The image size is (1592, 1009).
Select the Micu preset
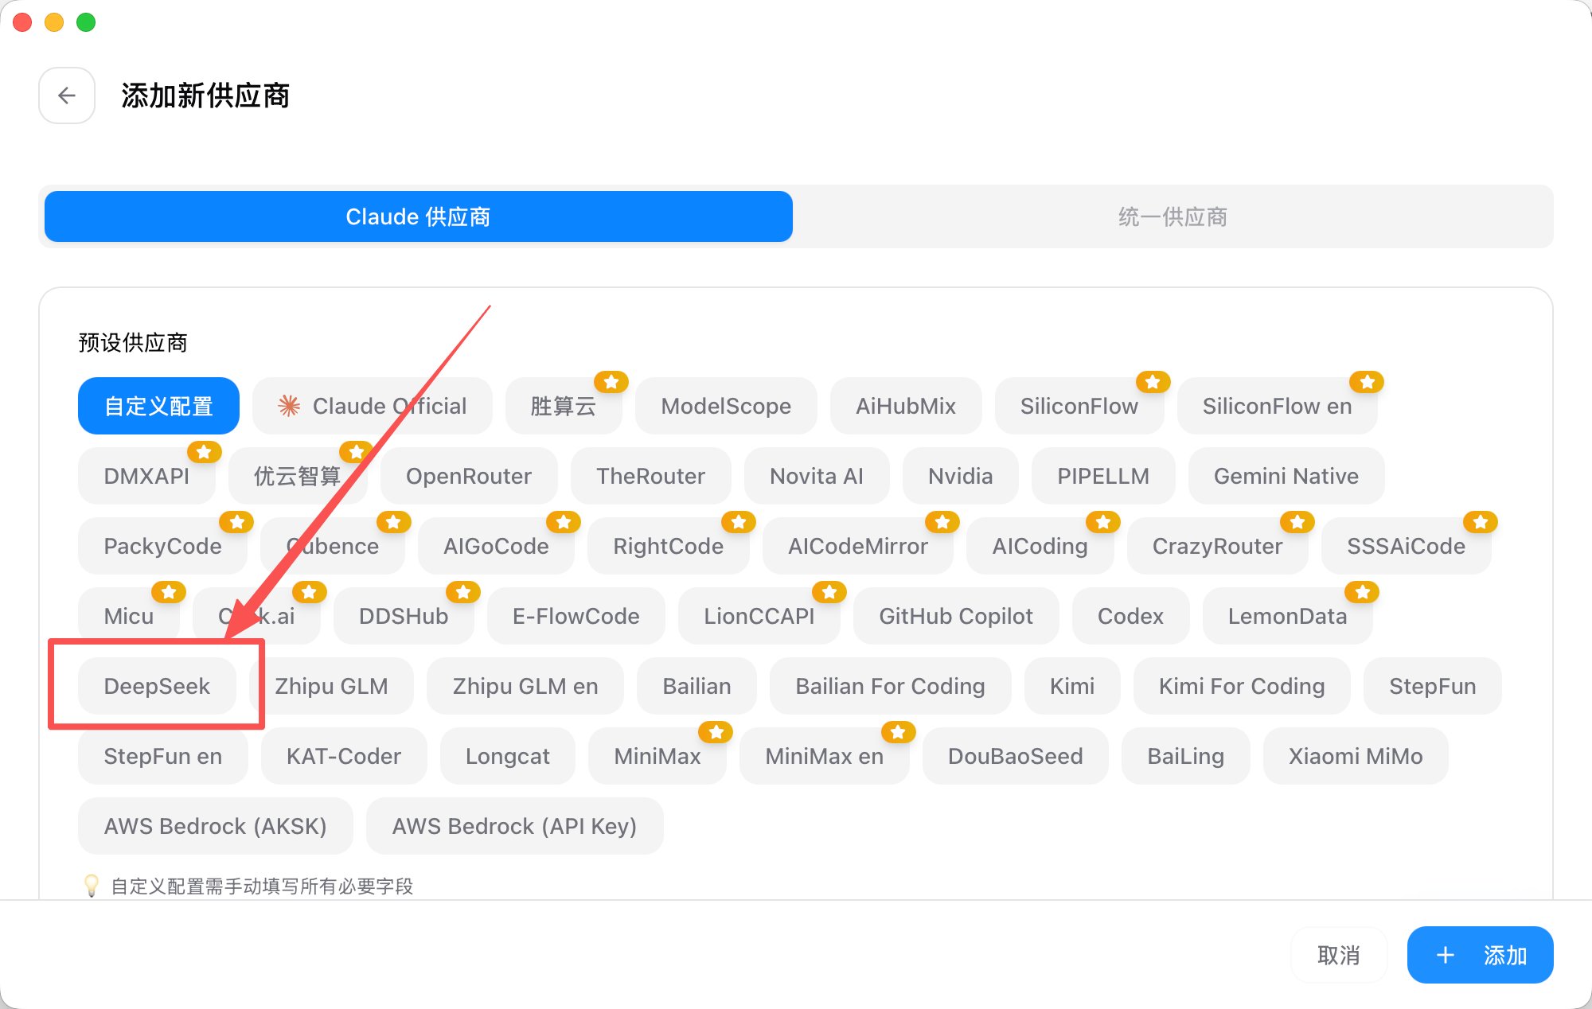pyautogui.click(x=129, y=616)
